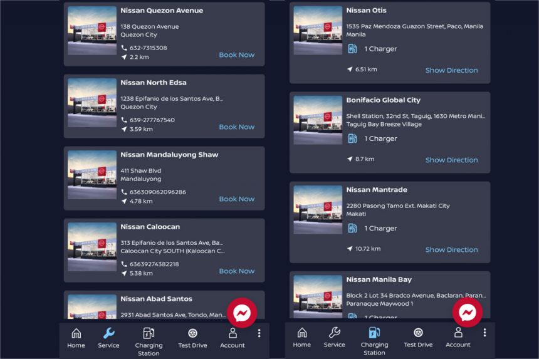Open Nissan Mandaluyong Shaw dealership photo
The height and width of the screenshot is (359, 539).
pos(92,175)
